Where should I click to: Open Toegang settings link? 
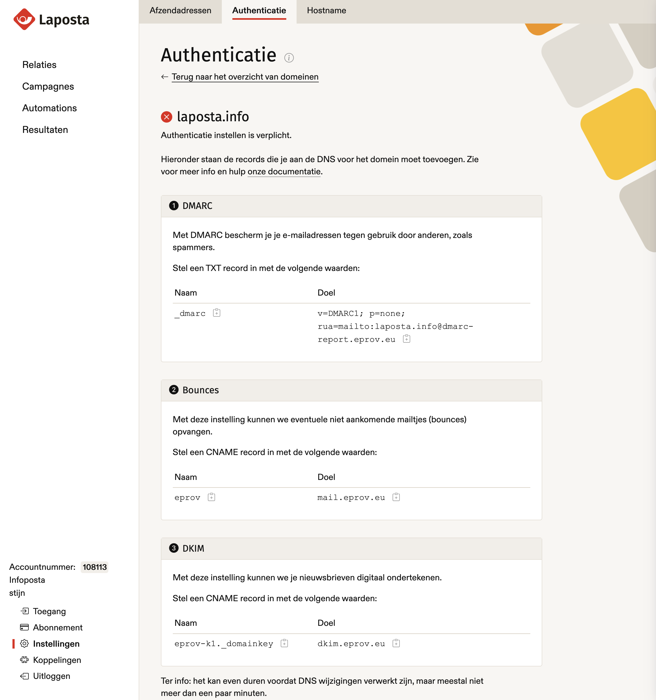(49, 611)
